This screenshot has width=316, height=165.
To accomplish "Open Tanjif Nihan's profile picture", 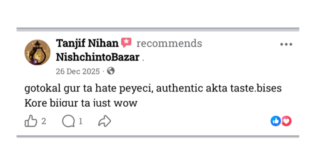I will point(37,53).
